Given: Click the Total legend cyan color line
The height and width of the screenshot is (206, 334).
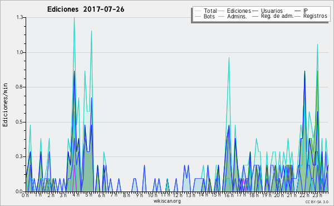Looking at the screenshot, I should click(198, 11).
